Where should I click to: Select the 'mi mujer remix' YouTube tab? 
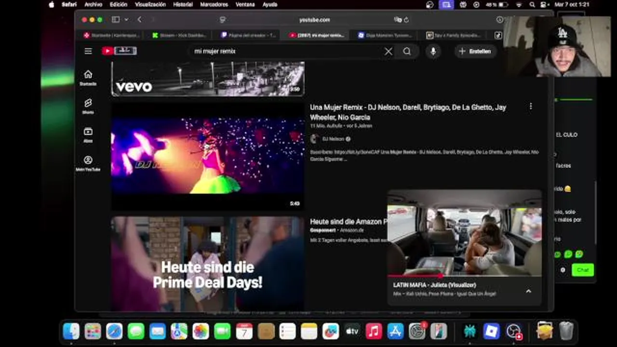pyautogui.click(x=317, y=35)
